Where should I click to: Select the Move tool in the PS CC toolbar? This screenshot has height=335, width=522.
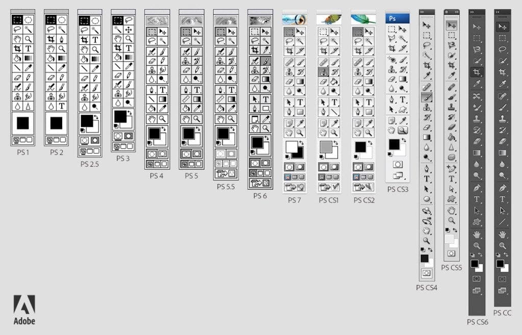(x=503, y=25)
